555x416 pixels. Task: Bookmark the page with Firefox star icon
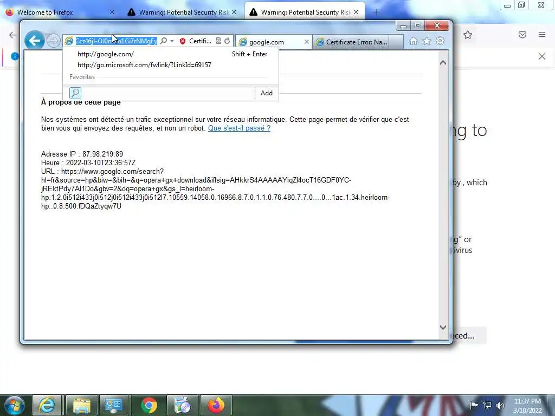[468, 35]
